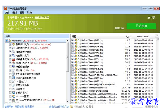162x110 pixels.
Task: Click the IIS 日志文件 item icon
Action: pyautogui.click(x=14, y=82)
